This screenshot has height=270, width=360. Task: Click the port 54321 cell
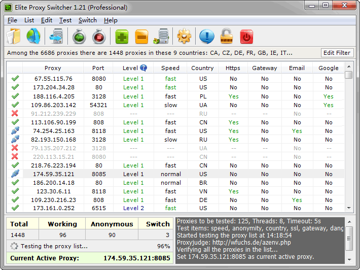point(98,105)
